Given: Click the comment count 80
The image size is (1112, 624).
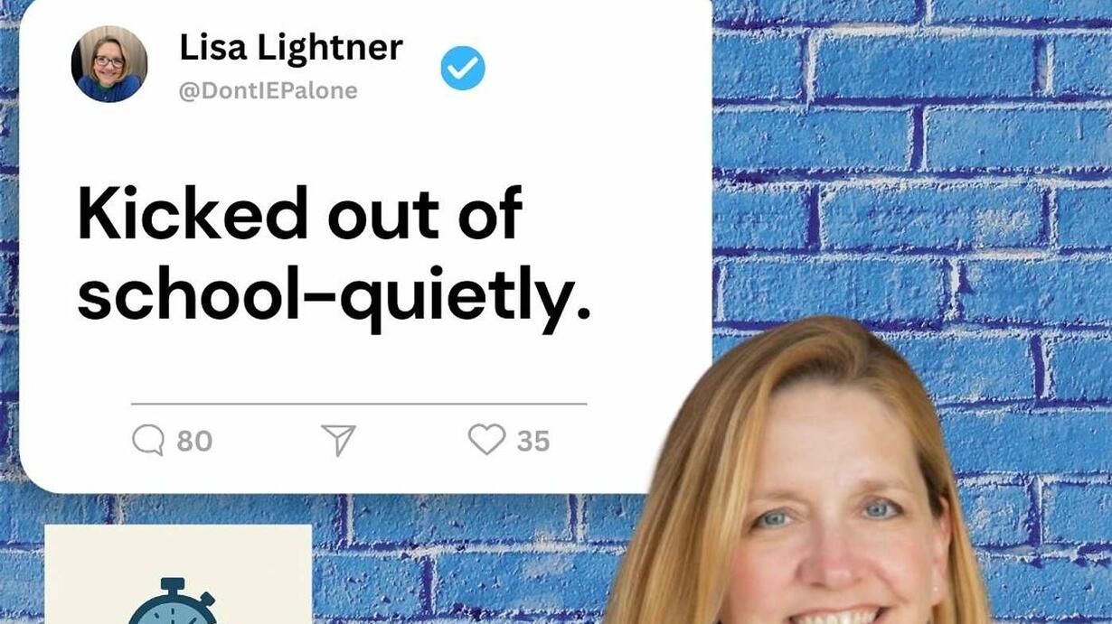Looking at the screenshot, I should (194, 441).
